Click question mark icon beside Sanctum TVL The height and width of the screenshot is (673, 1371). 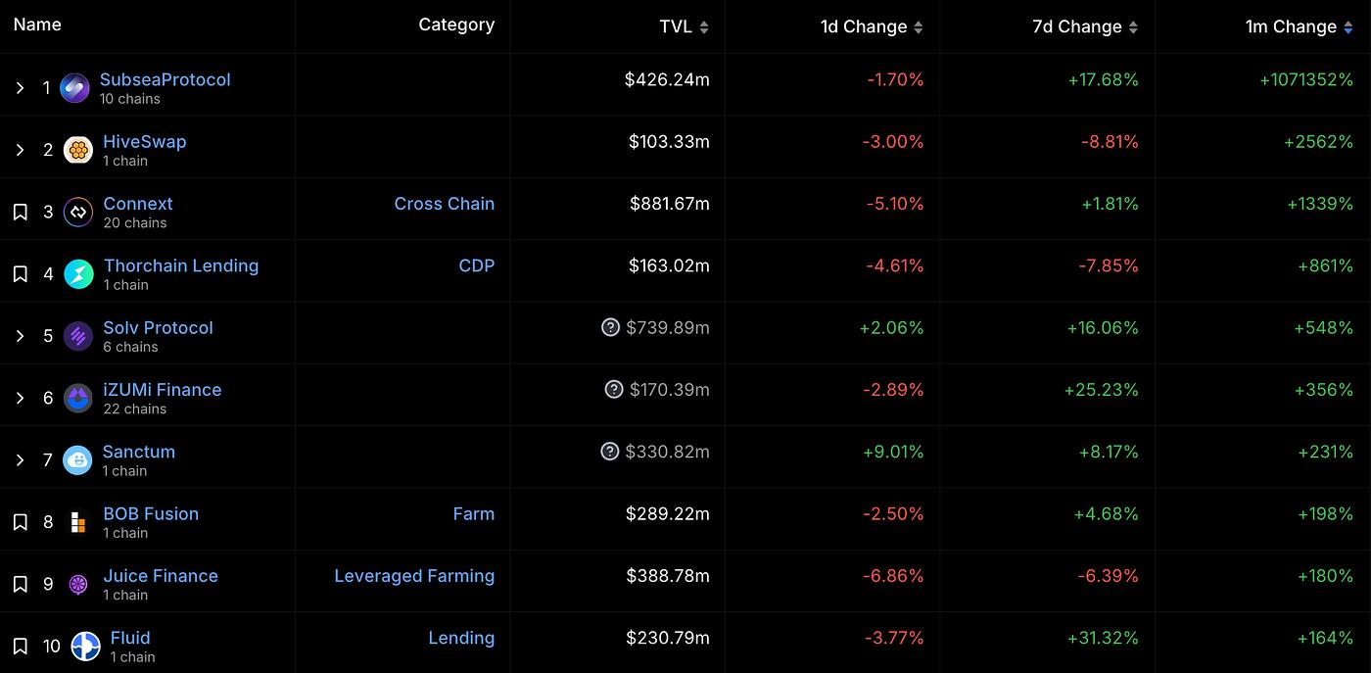[610, 452]
